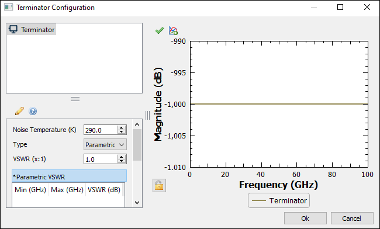Click the Min (GHz) column header
The width and height of the screenshot is (380, 229).
(30, 189)
